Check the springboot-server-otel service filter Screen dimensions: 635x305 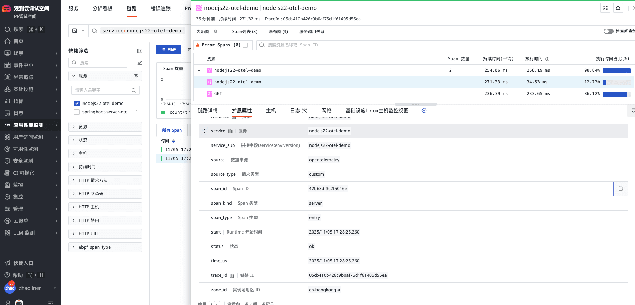click(x=77, y=112)
